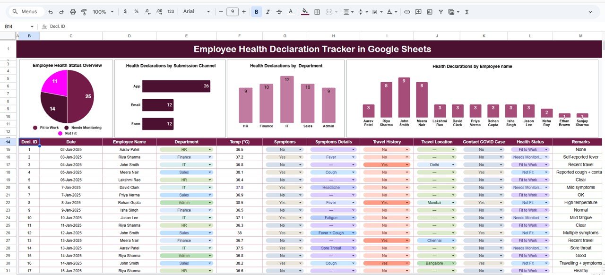This screenshot has width=605, height=275.
Task: Select the Paint format tool
Action: click(x=84, y=12)
